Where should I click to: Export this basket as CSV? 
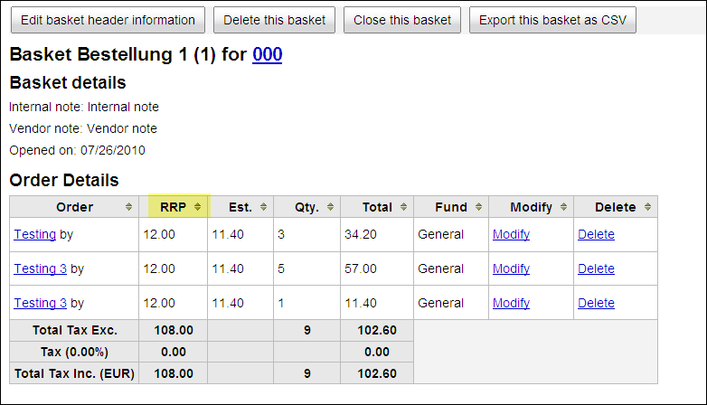pos(552,20)
